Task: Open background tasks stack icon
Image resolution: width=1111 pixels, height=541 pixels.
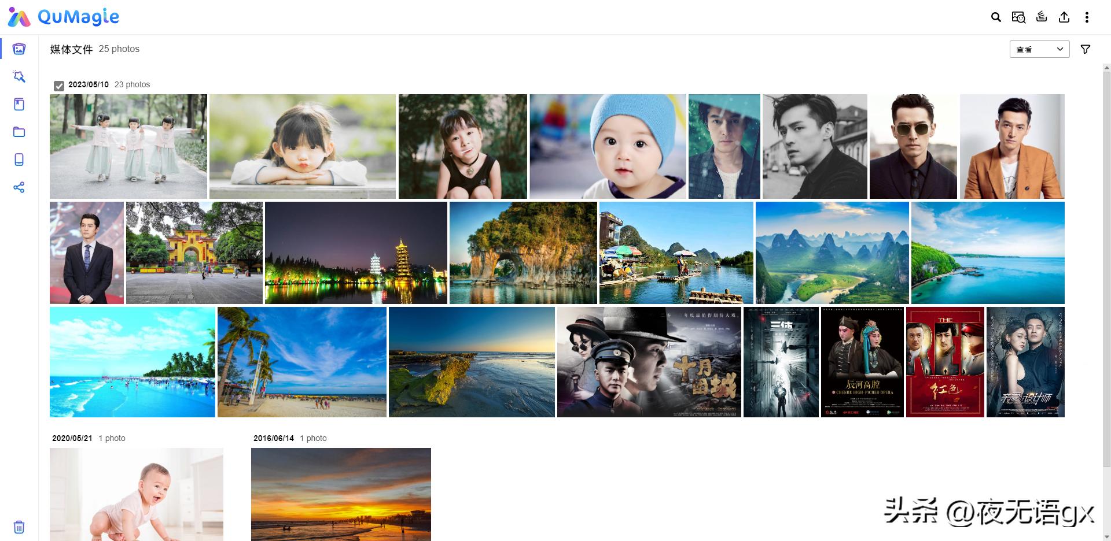Action: (1042, 17)
